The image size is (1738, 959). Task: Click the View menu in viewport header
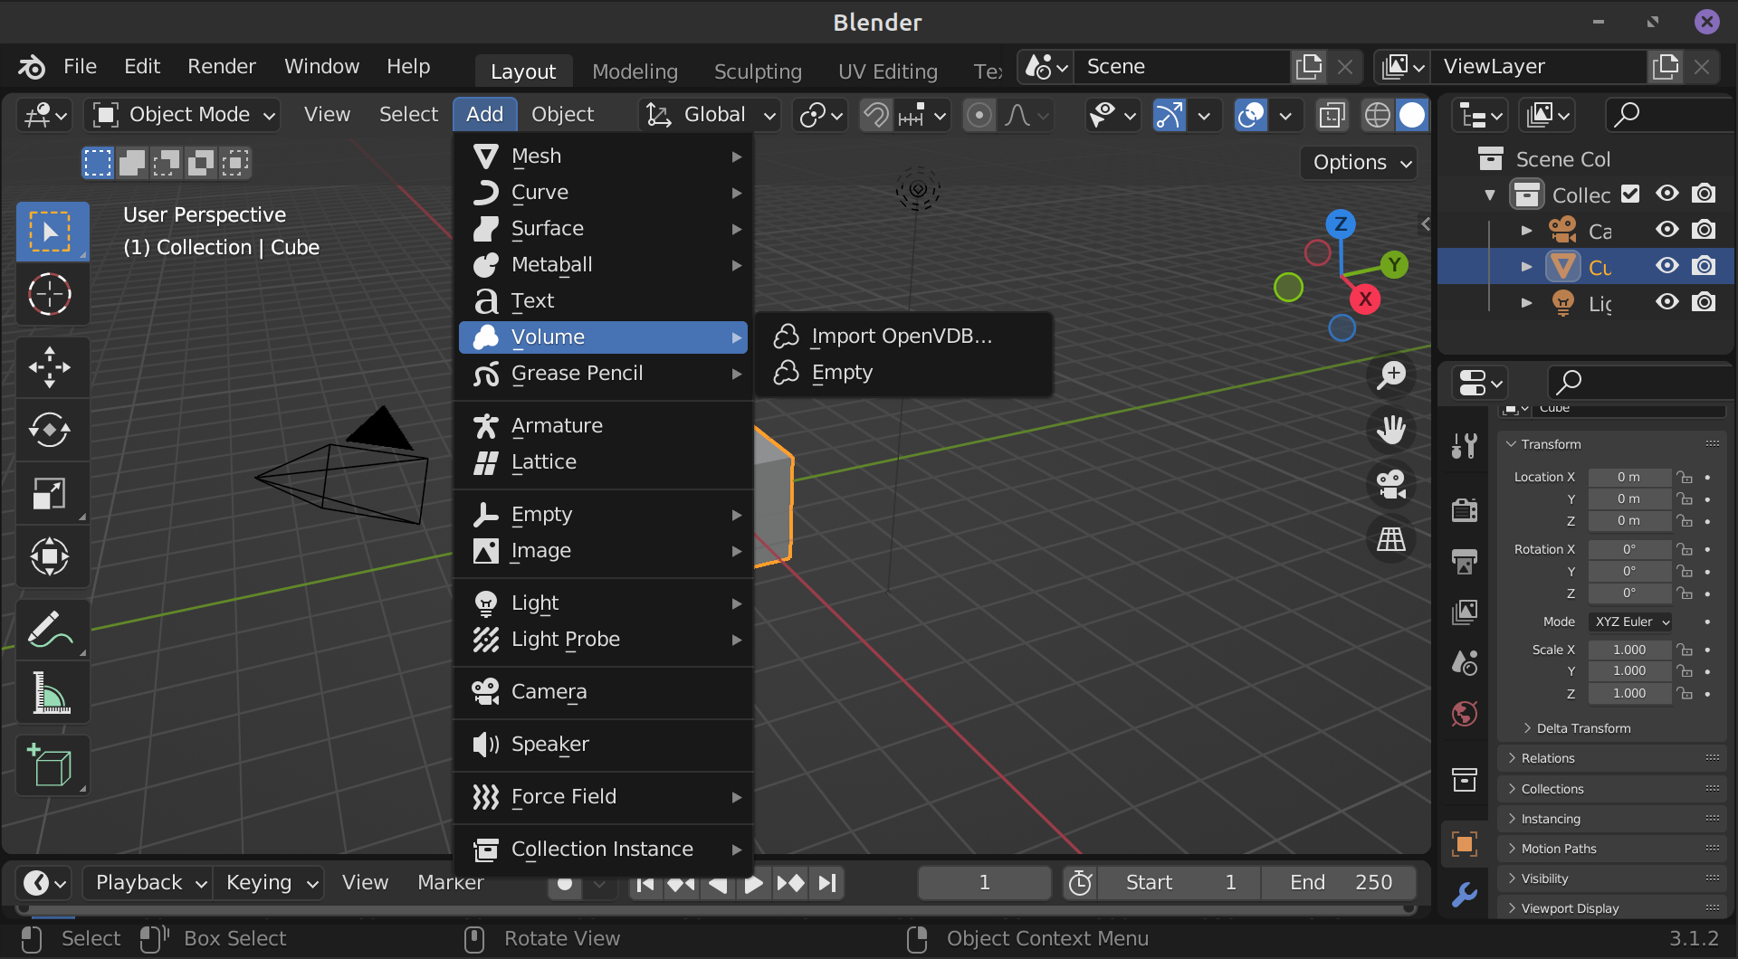coord(327,115)
